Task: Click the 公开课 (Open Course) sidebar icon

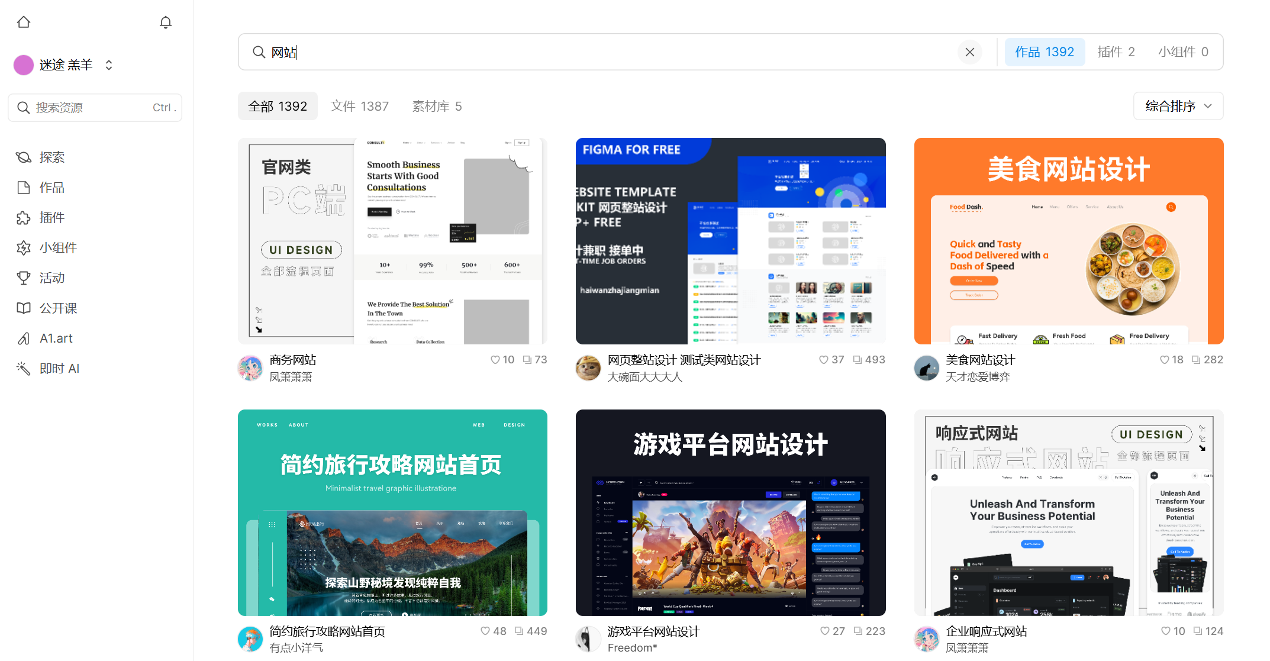Action: (24, 307)
